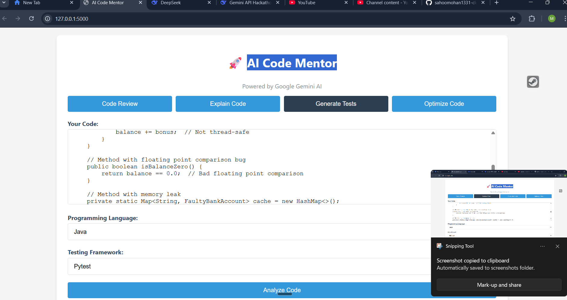Click the code area scroll-up arrow
Screen dimensions: 567x300
tap(493, 133)
